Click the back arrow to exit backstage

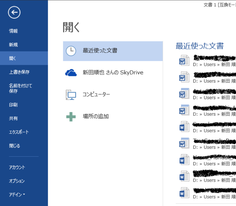coord(14,12)
